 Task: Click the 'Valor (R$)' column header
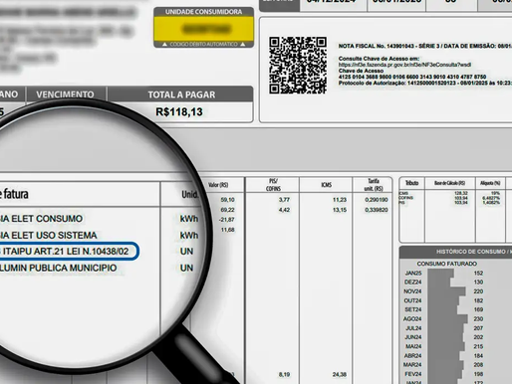[x=218, y=185]
